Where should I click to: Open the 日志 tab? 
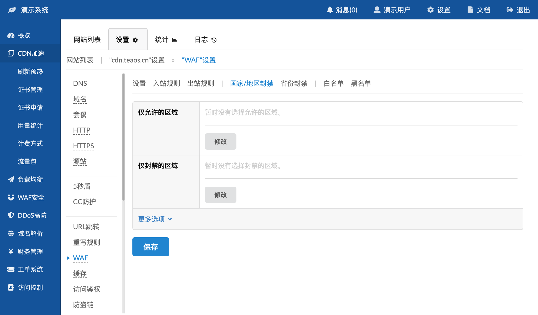[205, 40]
